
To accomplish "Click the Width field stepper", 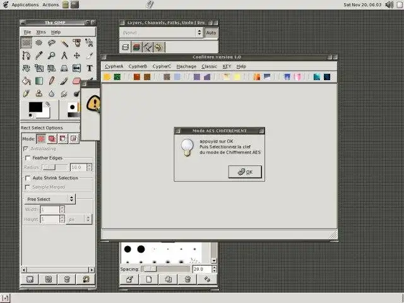I will pyautogui.click(x=62, y=210).
